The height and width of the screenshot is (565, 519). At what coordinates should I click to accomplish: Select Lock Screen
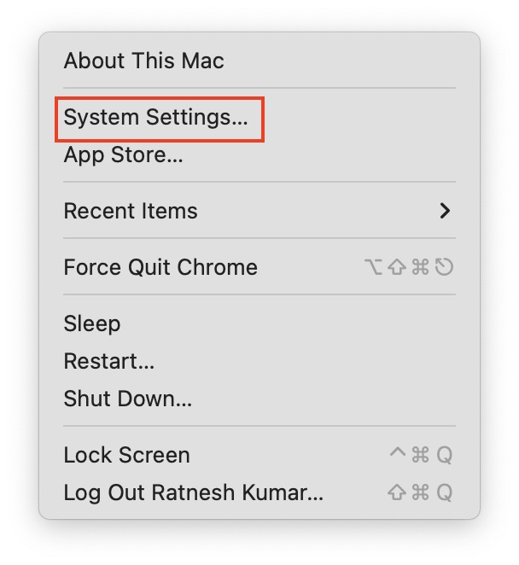[x=126, y=455]
